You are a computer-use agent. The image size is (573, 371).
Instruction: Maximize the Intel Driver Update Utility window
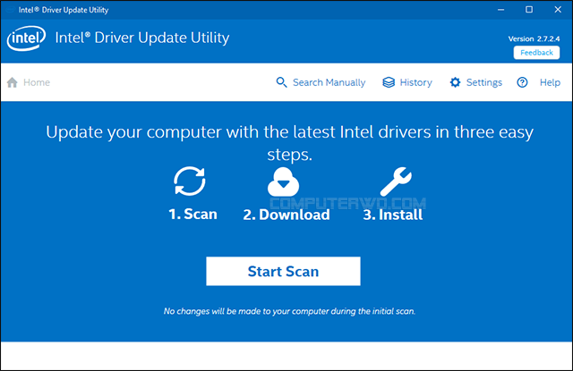pyautogui.click(x=529, y=10)
